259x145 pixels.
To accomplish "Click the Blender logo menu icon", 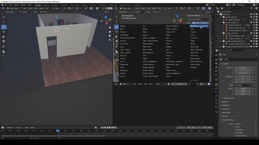I will click(x=2, y=5).
